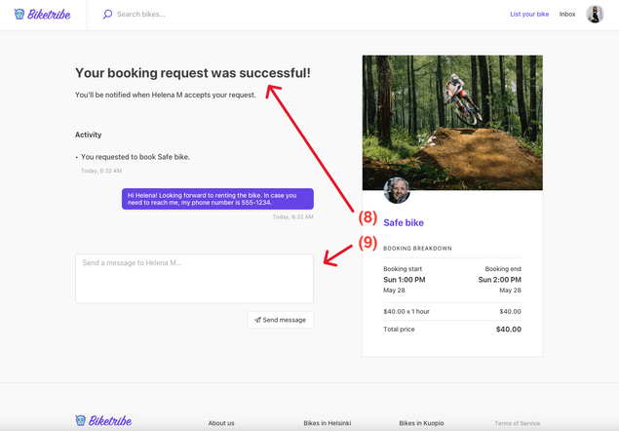Click the Biketribe logo in the header

click(42, 15)
